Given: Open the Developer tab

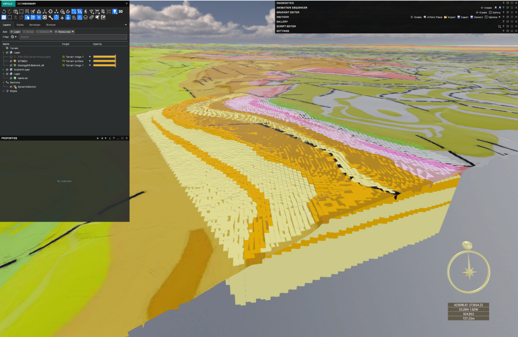Looking at the screenshot, I should pos(34,25).
